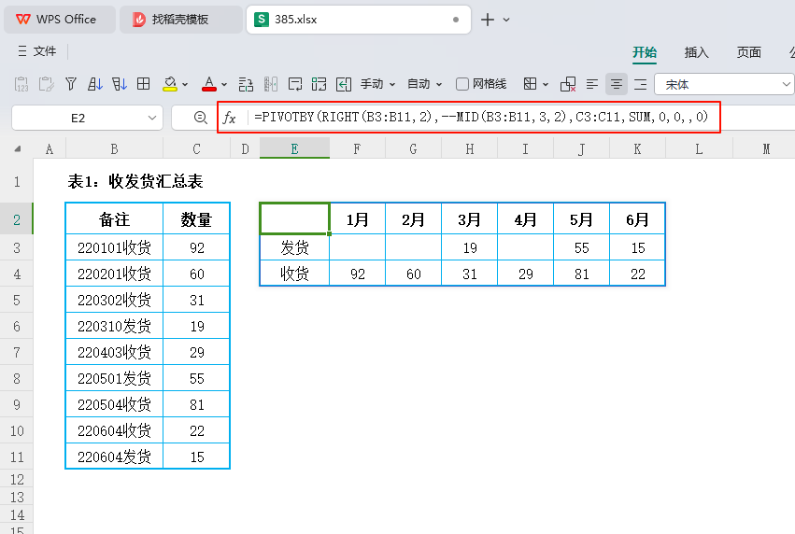Click the pivot value 55

coord(582,247)
